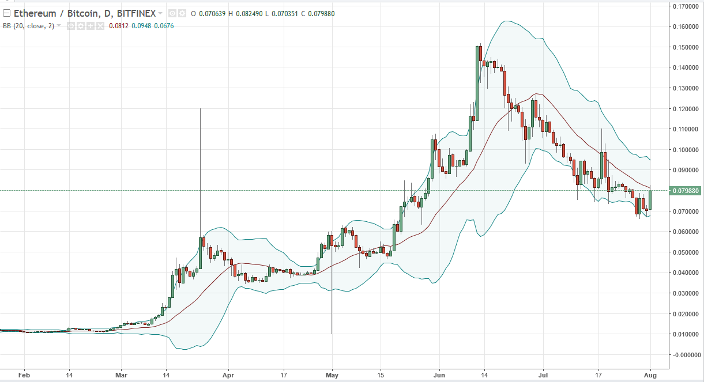The height and width of the screenshot is (382, 704).
Task: Click the BB (20, close, 2) indicator label
Action: 29,26
